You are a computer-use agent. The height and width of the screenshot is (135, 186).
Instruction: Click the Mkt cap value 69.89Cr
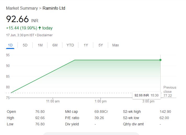click(x=101, y=112)
